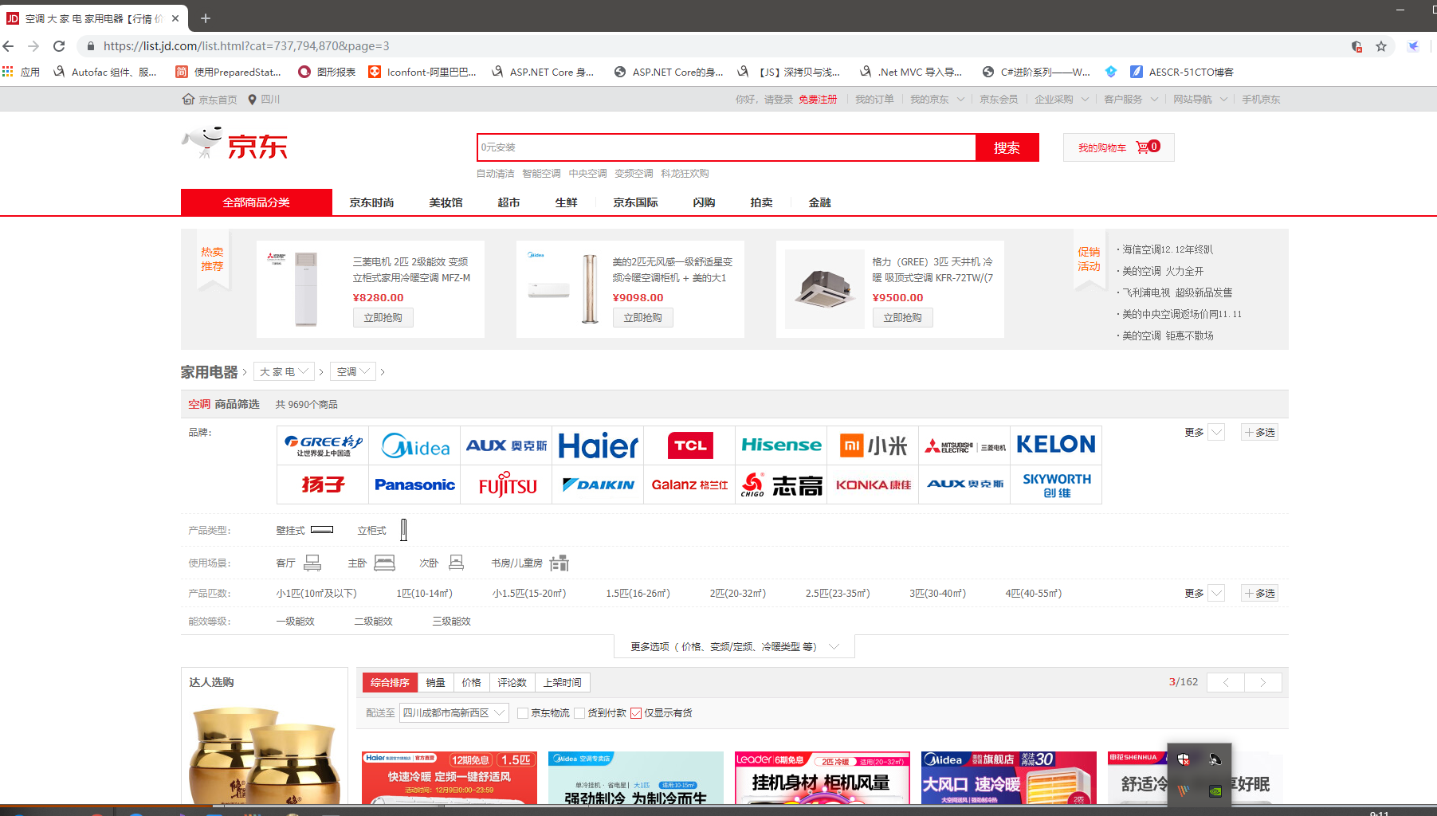Filter by 立柜式 floor-standing type
The width and height of the screenshot is (1437, 816).
(382, 530)
